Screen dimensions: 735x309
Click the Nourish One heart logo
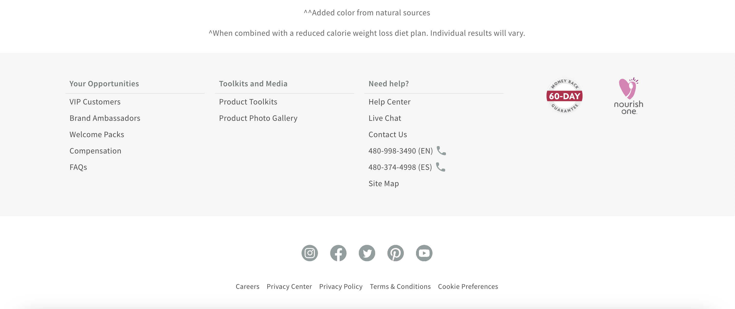pyautogui.click(x=629, y=96)
